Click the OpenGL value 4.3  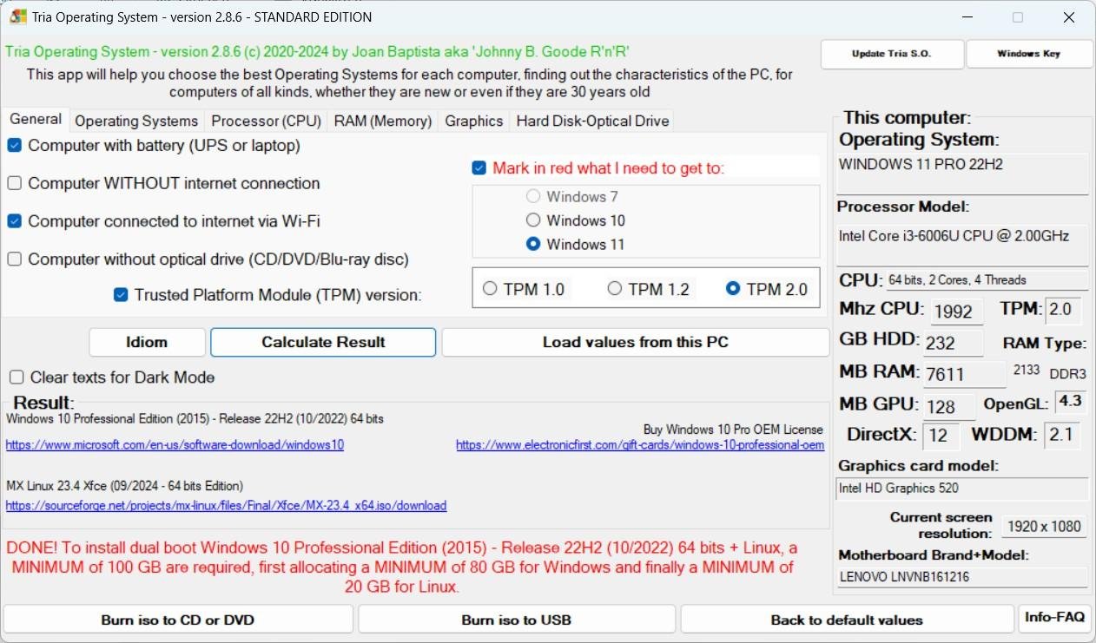pos(1070,403)
